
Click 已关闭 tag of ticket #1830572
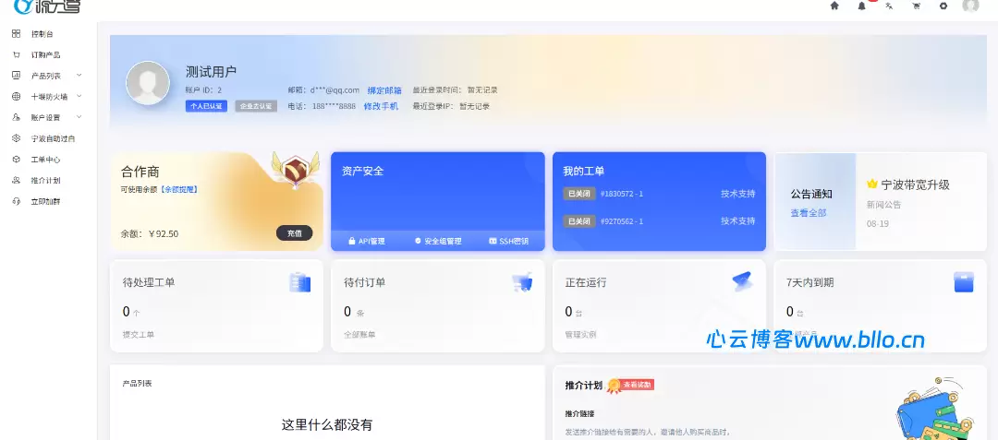coord(579,194)
